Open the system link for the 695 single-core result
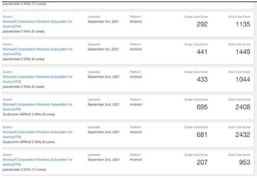The image size is (257, 178). coord(37,107)
